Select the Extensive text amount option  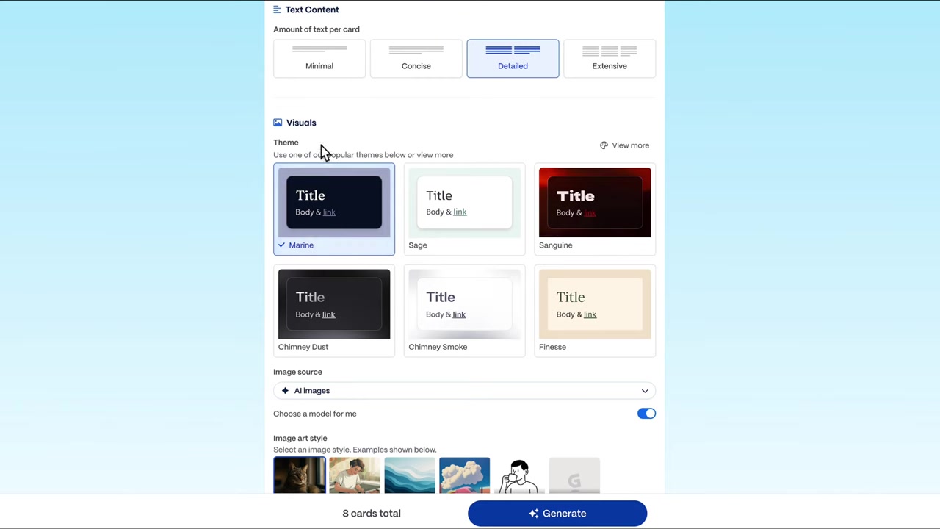610,58
